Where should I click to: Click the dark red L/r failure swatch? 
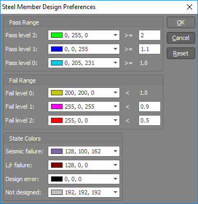(57, 165)
